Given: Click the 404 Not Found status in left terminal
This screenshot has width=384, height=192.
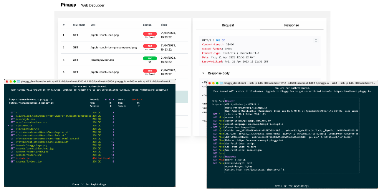Looking at the screenshot, I should (101, 159).
